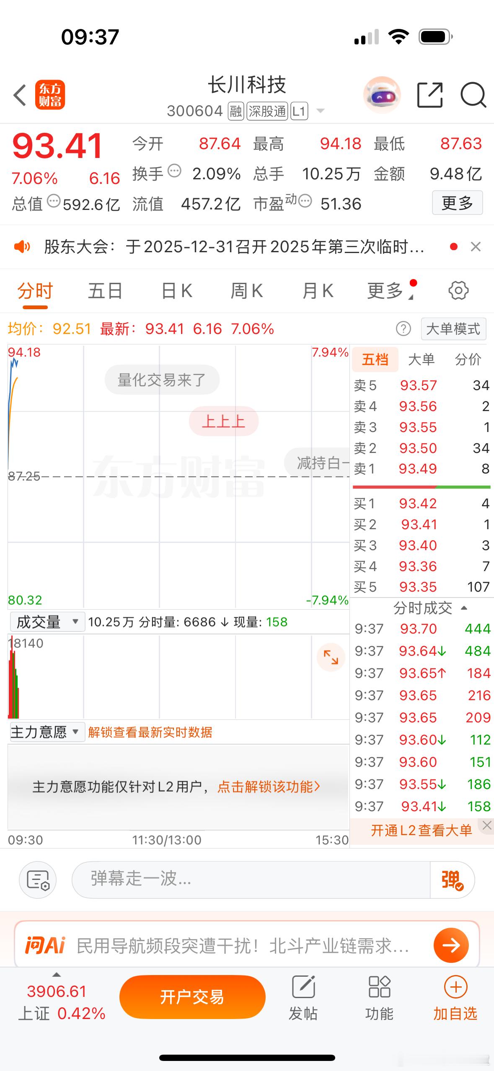Select the 大单 tab
This screenshot has width=494, height=1071.
421,360
